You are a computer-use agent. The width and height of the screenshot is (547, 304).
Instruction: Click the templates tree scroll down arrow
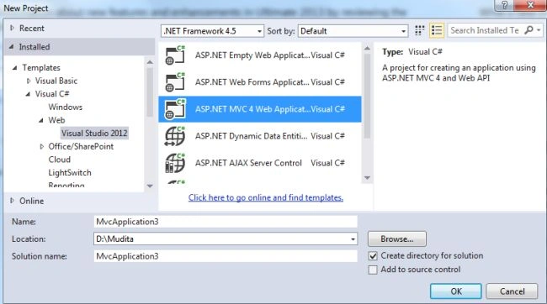150,186
